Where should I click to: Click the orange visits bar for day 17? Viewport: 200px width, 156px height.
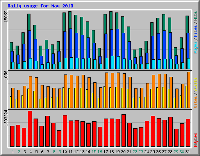pyautogui.click(x=107, y=90)
